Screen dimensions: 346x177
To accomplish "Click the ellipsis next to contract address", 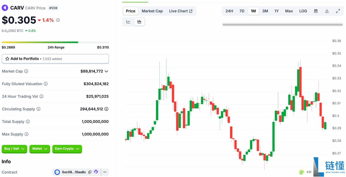I will click(105, 172).
